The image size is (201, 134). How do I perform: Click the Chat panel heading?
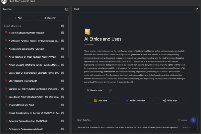pos(76,9)
